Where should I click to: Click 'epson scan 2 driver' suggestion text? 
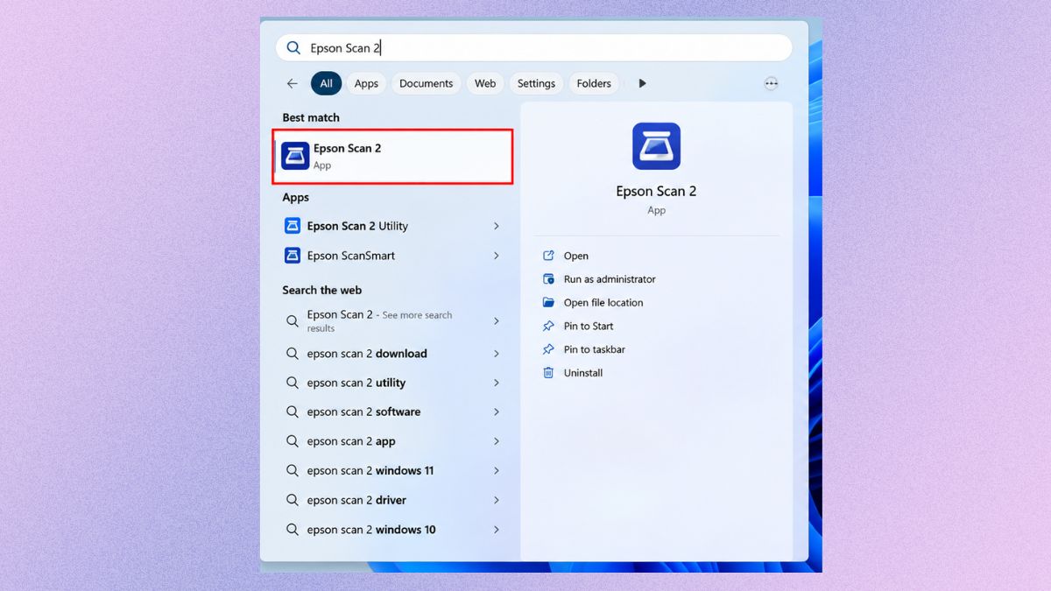pyautogui.click(x=356, y=500)
